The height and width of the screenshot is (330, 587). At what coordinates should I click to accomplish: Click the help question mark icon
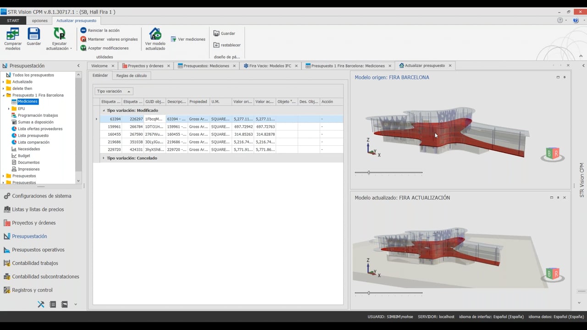pos(576,20)
